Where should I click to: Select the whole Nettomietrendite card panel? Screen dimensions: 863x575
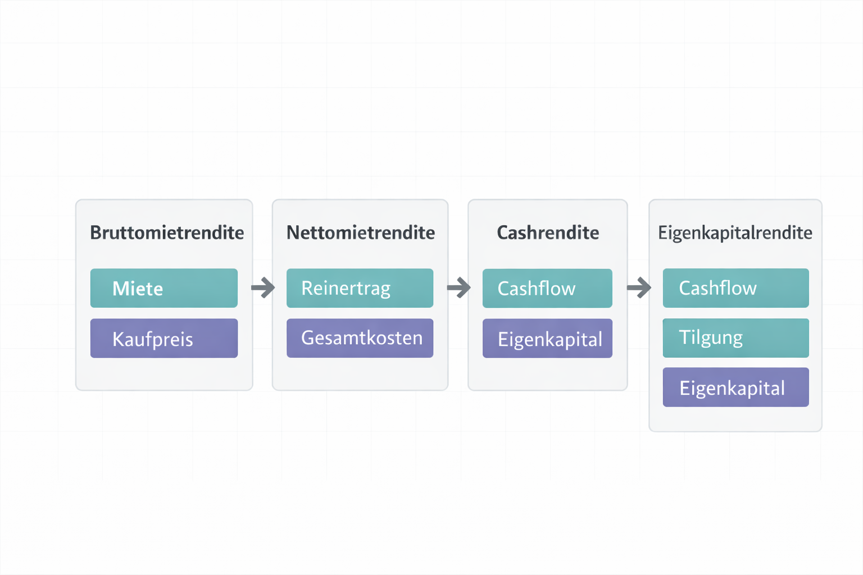(360, 373)
